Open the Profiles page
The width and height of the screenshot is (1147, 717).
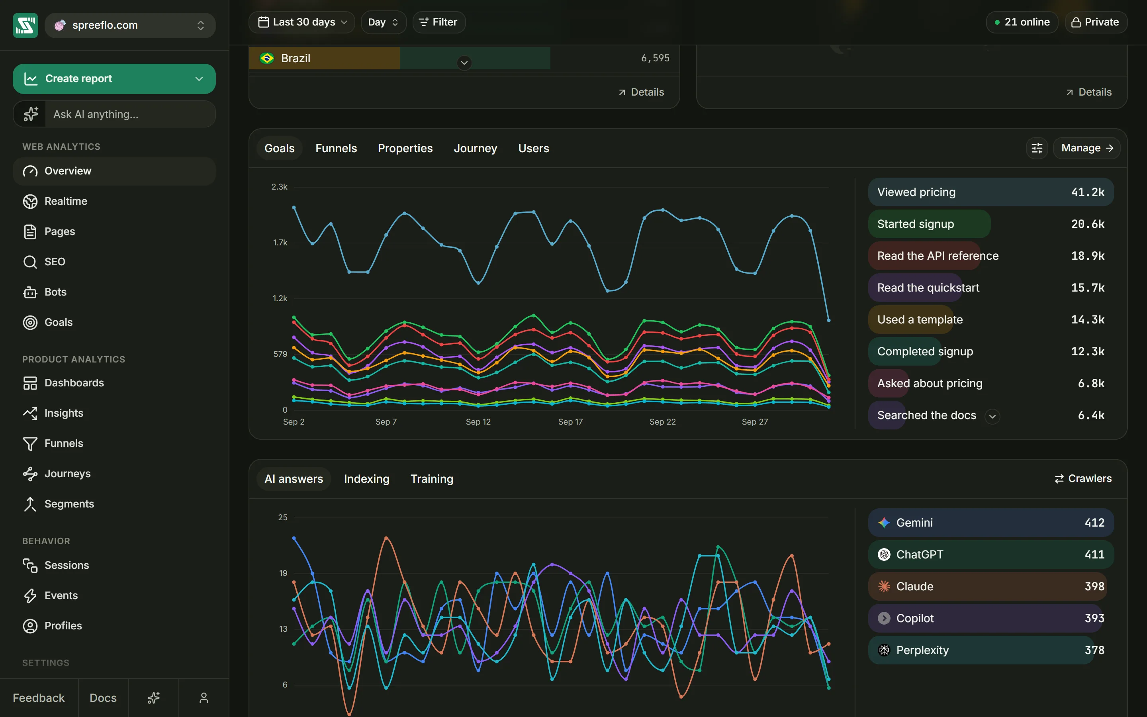point(114,626)
